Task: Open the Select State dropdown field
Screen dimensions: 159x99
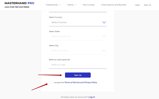Action: [78, 37]
